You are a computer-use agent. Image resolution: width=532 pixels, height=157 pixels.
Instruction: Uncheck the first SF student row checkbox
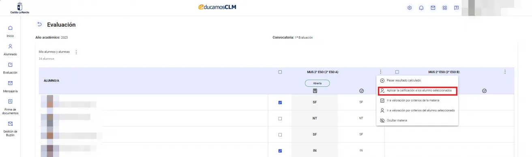(x=280, y=103)
